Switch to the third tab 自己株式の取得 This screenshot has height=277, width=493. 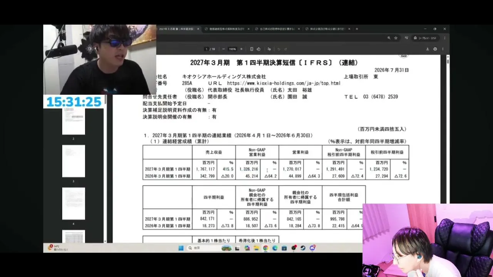(277, 29)
